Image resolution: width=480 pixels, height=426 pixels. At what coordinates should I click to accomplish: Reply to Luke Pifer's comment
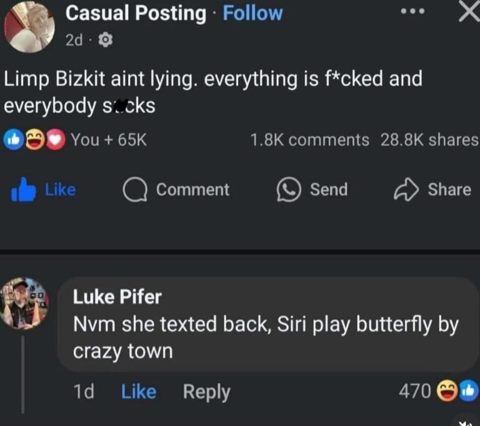[207, 391]
